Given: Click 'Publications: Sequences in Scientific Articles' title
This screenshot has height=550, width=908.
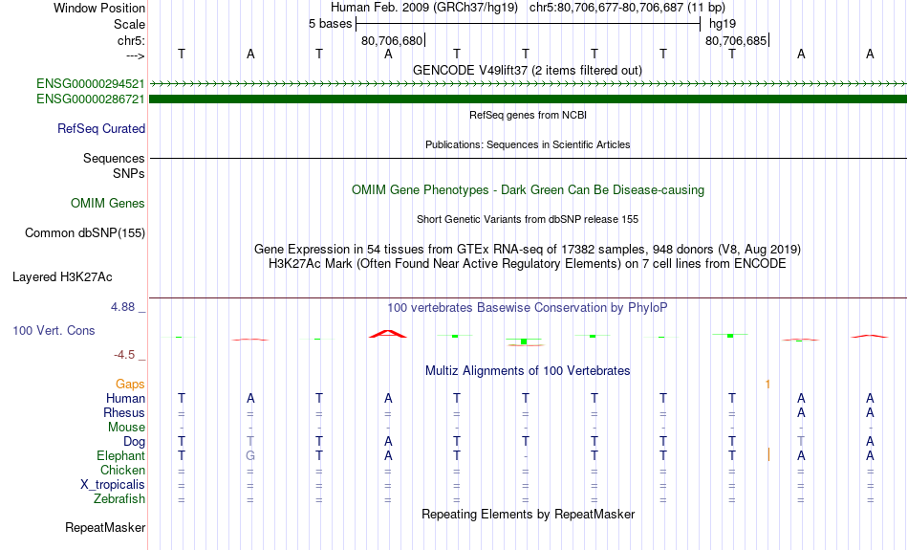Looking at the screenshot, I should pos(528,144).
